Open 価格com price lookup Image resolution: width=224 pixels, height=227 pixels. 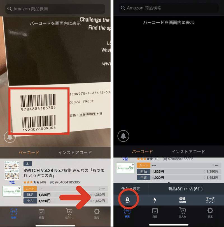point(183,200)
